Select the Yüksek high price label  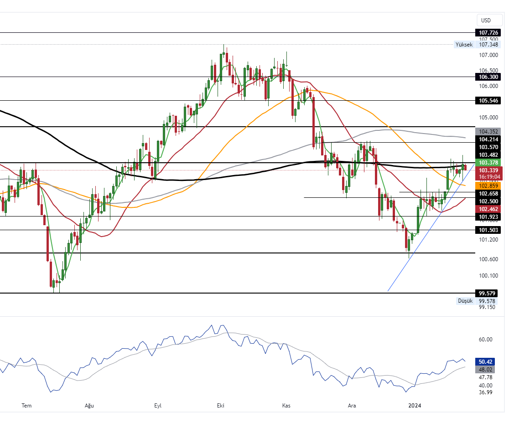tap(464, 45)
